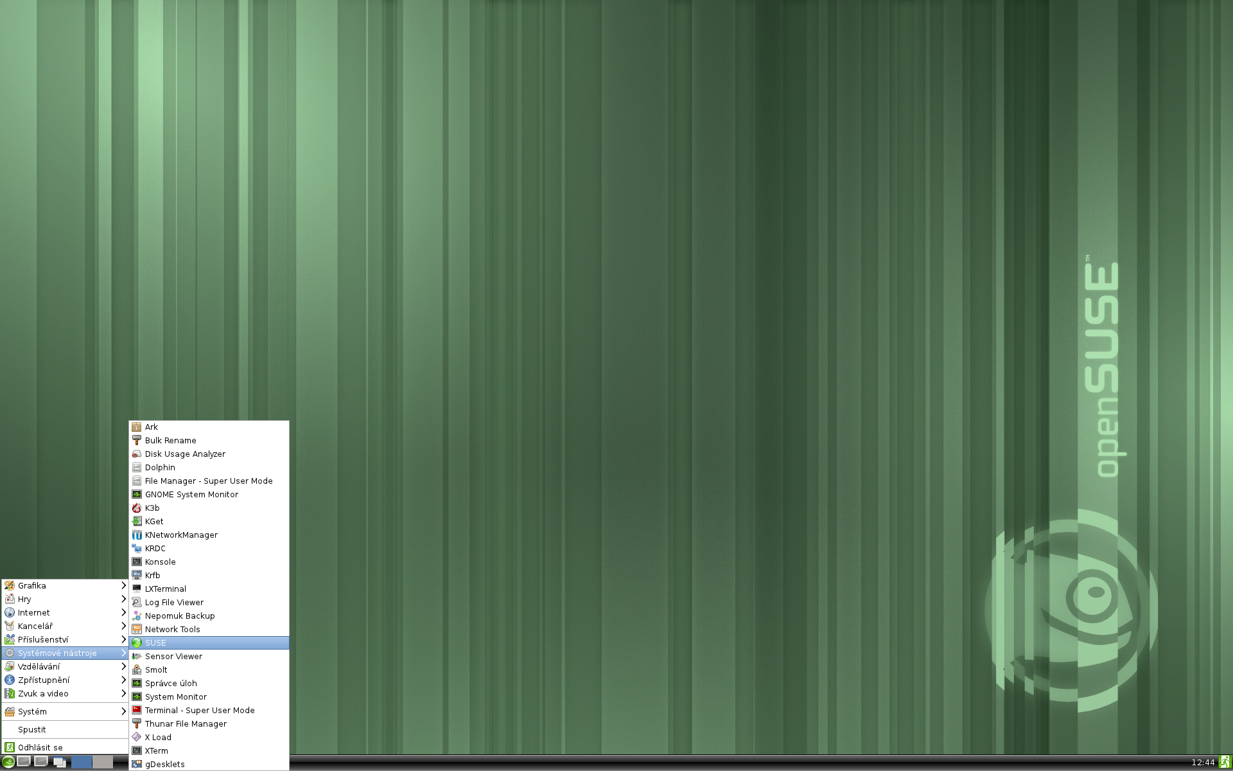Click the KRDC remote desktop icon
The image size is (1233, 771).
[x=136, y=548]
